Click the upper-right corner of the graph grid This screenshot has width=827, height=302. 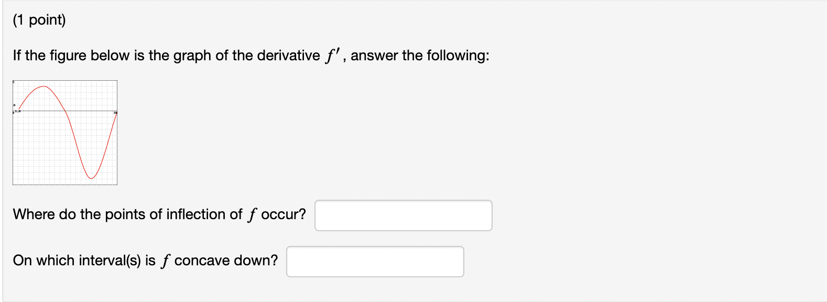click(x=116, y=81)
